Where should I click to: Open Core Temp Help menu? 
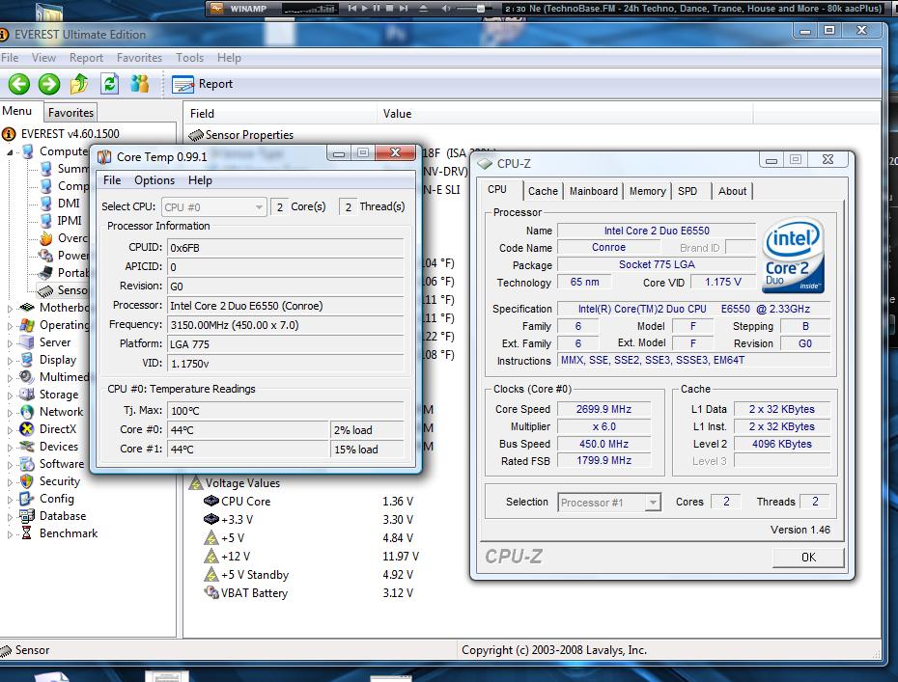click(x=200, y=180)
